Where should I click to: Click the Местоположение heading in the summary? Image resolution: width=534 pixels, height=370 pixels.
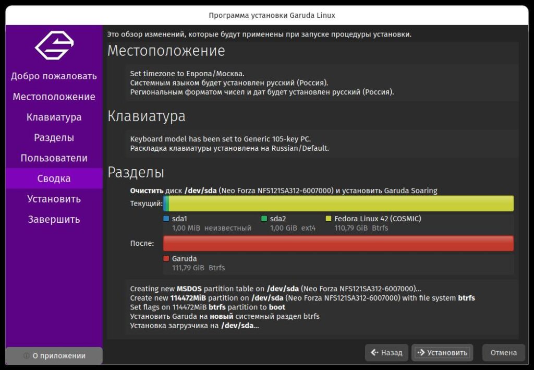click(x=166, y=51)
